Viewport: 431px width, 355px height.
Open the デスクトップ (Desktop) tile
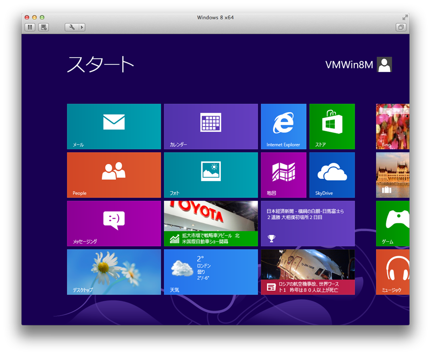coord(114,272)
